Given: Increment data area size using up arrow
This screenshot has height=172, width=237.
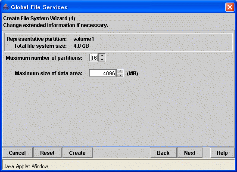Looking at the screenshot, I should [120, 71].
